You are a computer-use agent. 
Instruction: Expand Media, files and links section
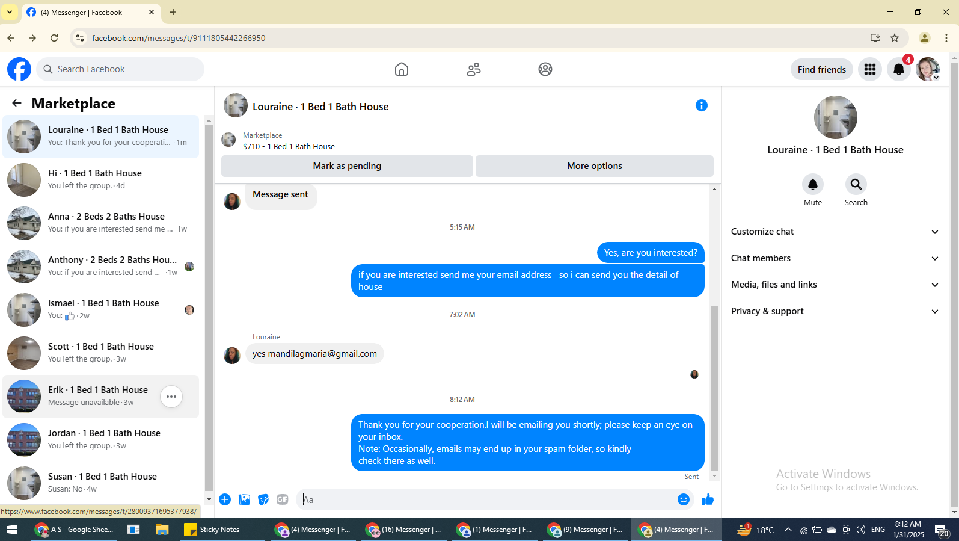point(835,285)
